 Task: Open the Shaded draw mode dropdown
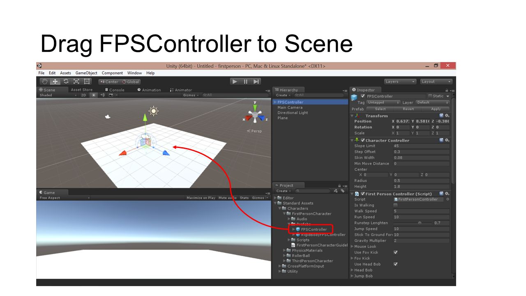pyautogui.click(x=58, y=95)
